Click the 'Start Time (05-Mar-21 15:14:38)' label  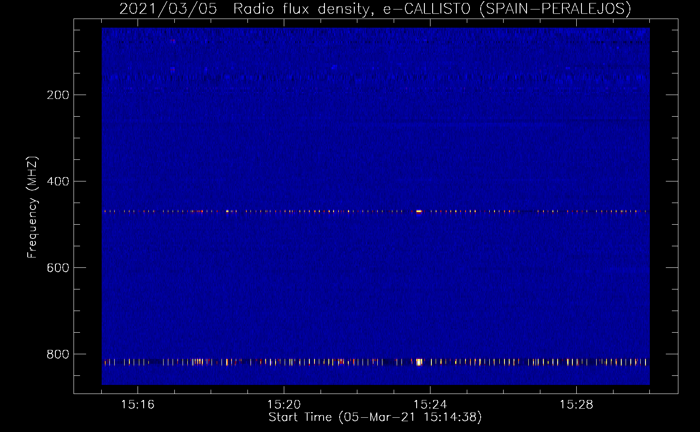[x=375, y=417]
